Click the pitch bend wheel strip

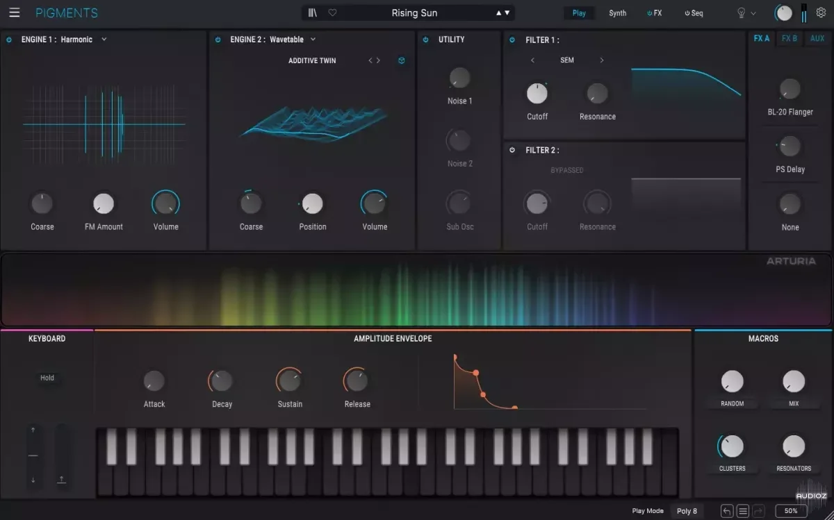pos(33,456)
